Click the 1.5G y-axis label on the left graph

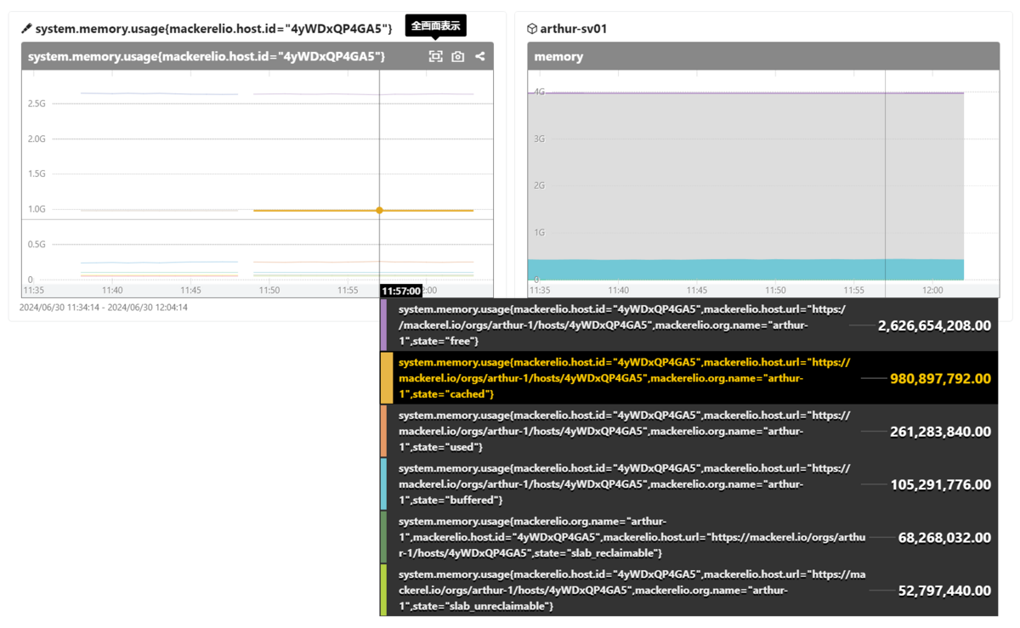pos(37,173)
